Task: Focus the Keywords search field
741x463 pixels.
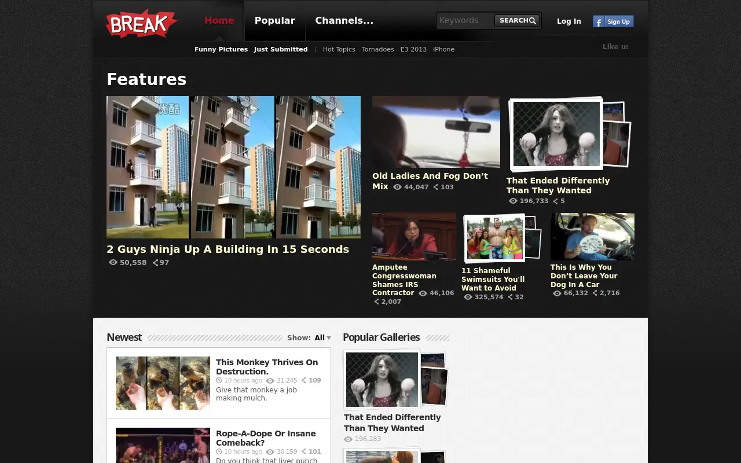Action: 465,21
